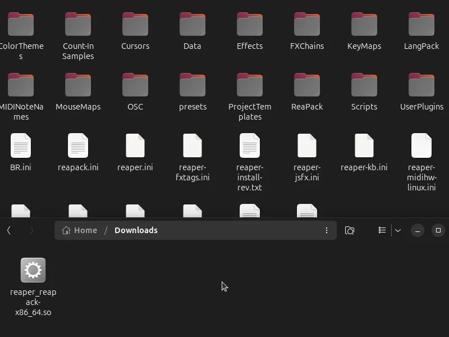The image size is (449, 337).
Task: Open the presets folder
Action: click(193, 85)
